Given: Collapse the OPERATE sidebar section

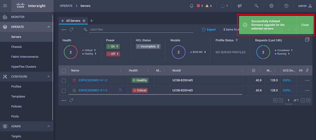Looking at the screenshot, I should tap(49, 27).
